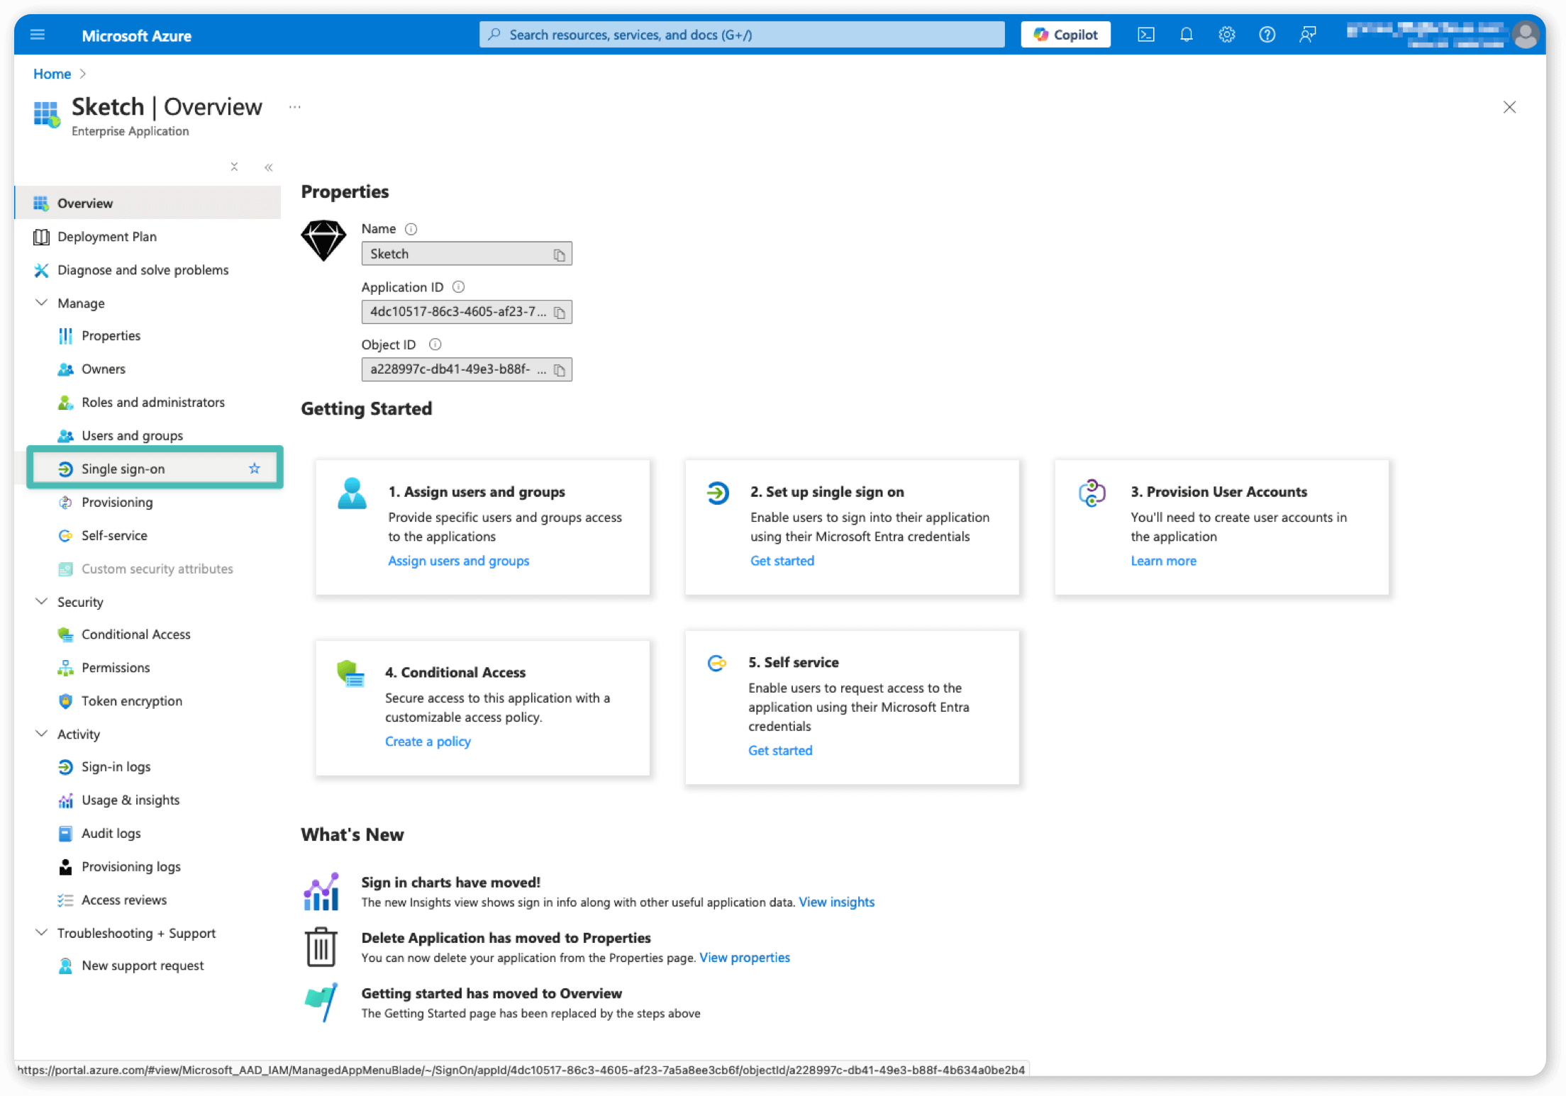The image size is (1566, 1096).
Task: Close the Sketch Overview blade
Action: [1509, 107]
